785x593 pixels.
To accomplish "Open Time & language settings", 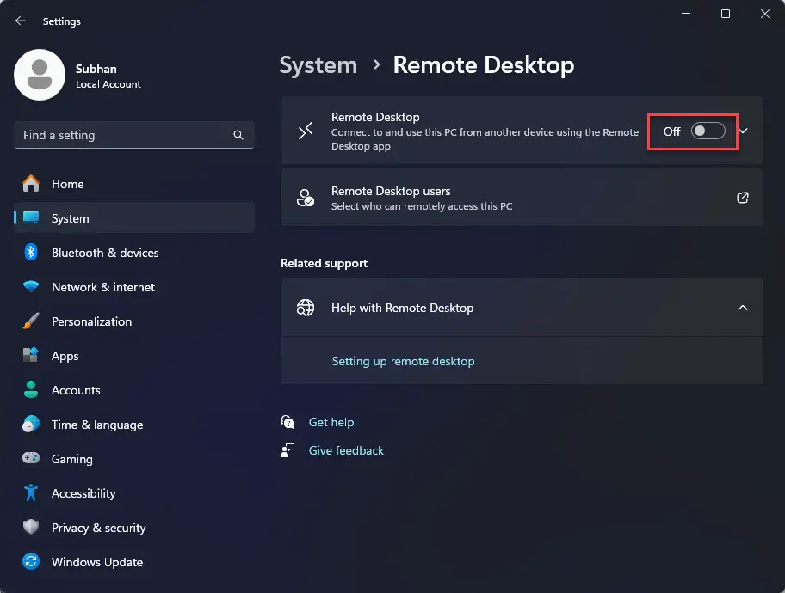I will tap(134, 424).
